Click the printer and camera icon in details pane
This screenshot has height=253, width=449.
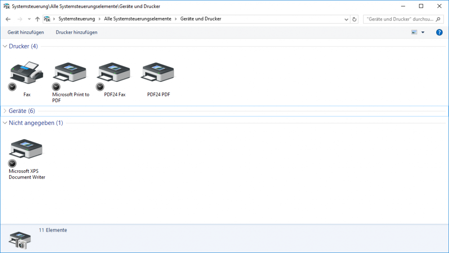[x=20, y=240]
